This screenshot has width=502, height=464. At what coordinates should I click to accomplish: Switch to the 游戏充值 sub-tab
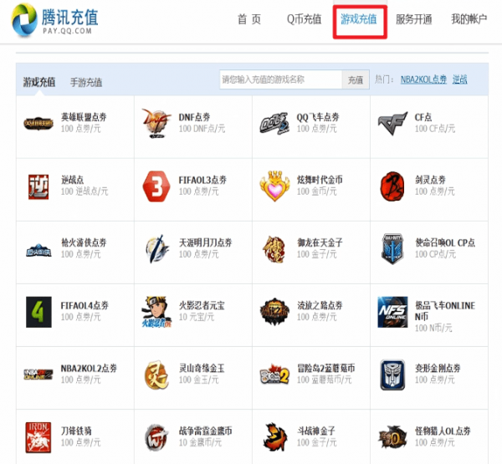39,82
